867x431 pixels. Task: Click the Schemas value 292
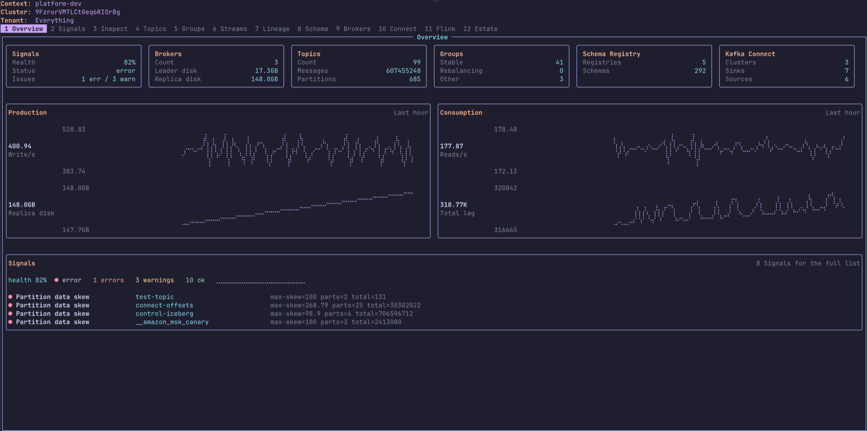(700, 71)
